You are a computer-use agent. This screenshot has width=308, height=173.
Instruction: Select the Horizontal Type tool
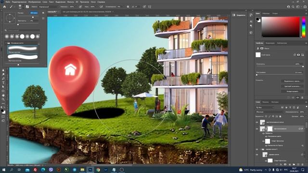pyautogui.click(x=3, y=83)
